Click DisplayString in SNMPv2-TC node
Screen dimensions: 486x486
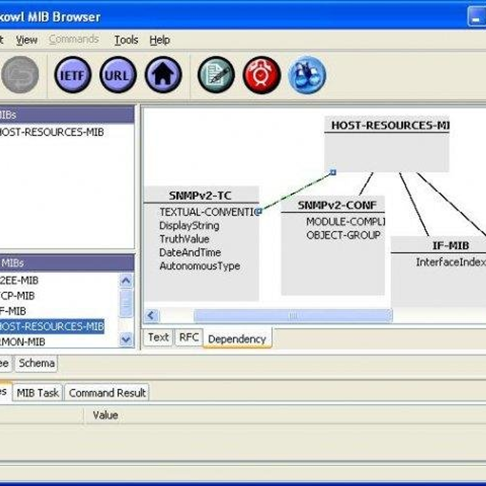(189, 226)
